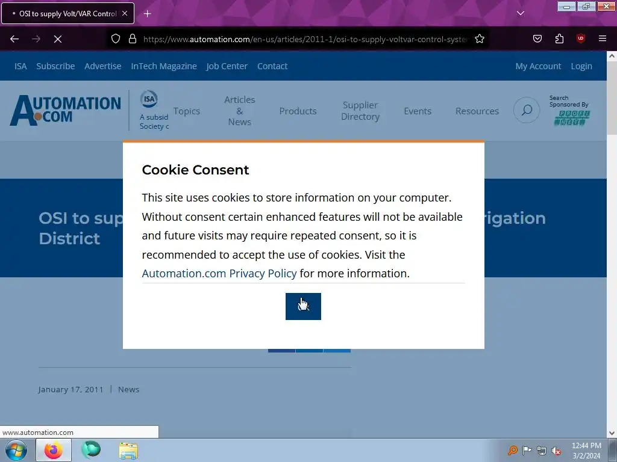Click Firefox in the taskbar
Image resolution: width=617 pixels, height=462 pixels.
[54, 450]
